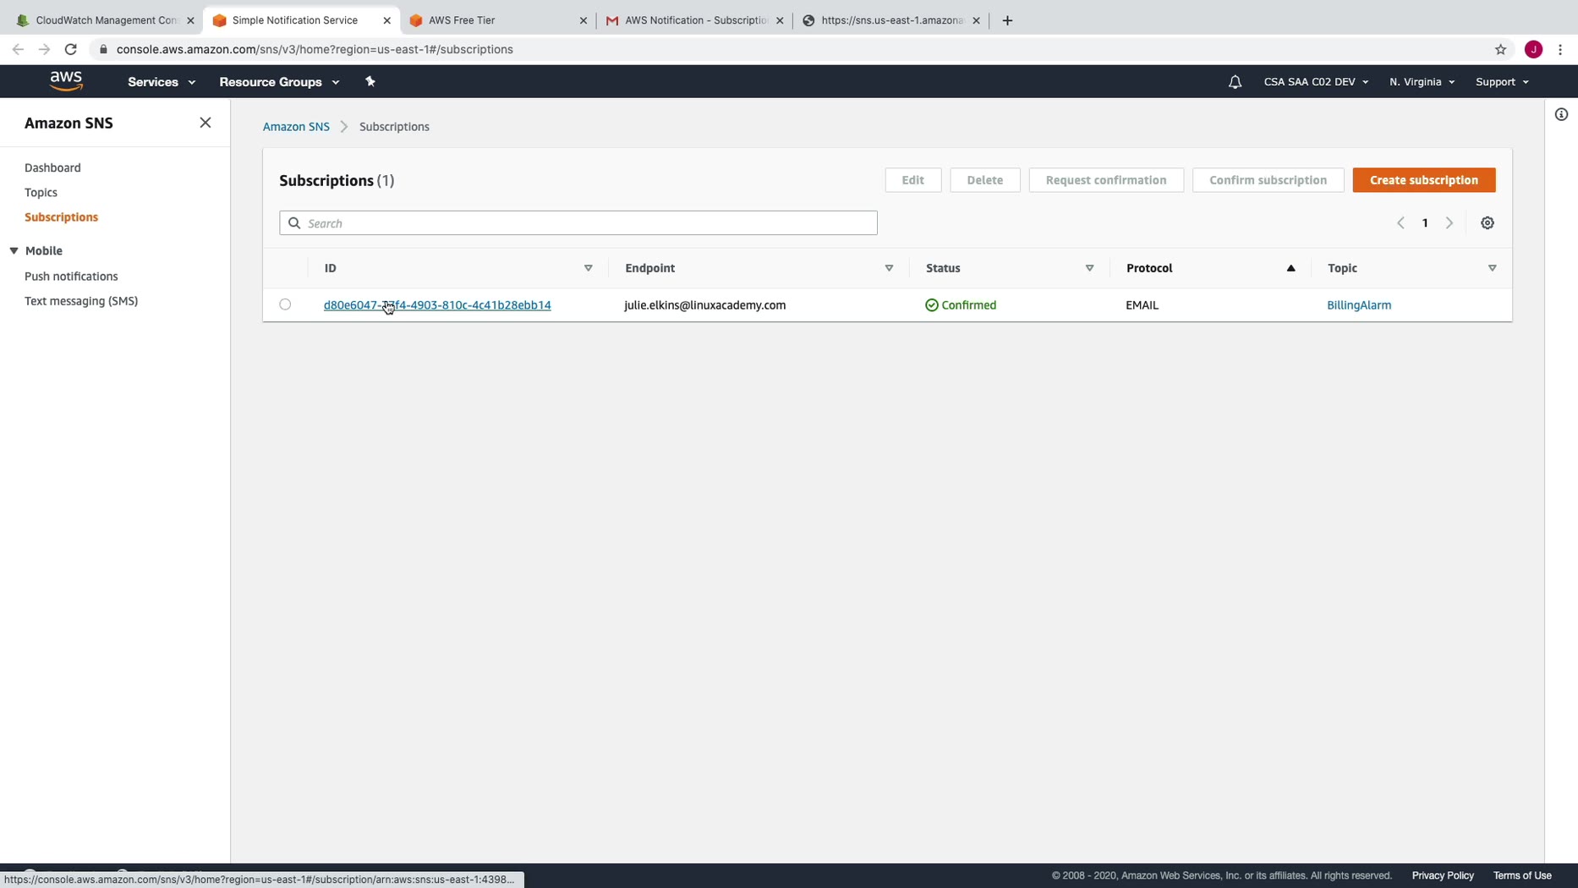Select Subscriptions in SNS sidebar
Viewport: 1578px width, 888px height.
(61, 217)
